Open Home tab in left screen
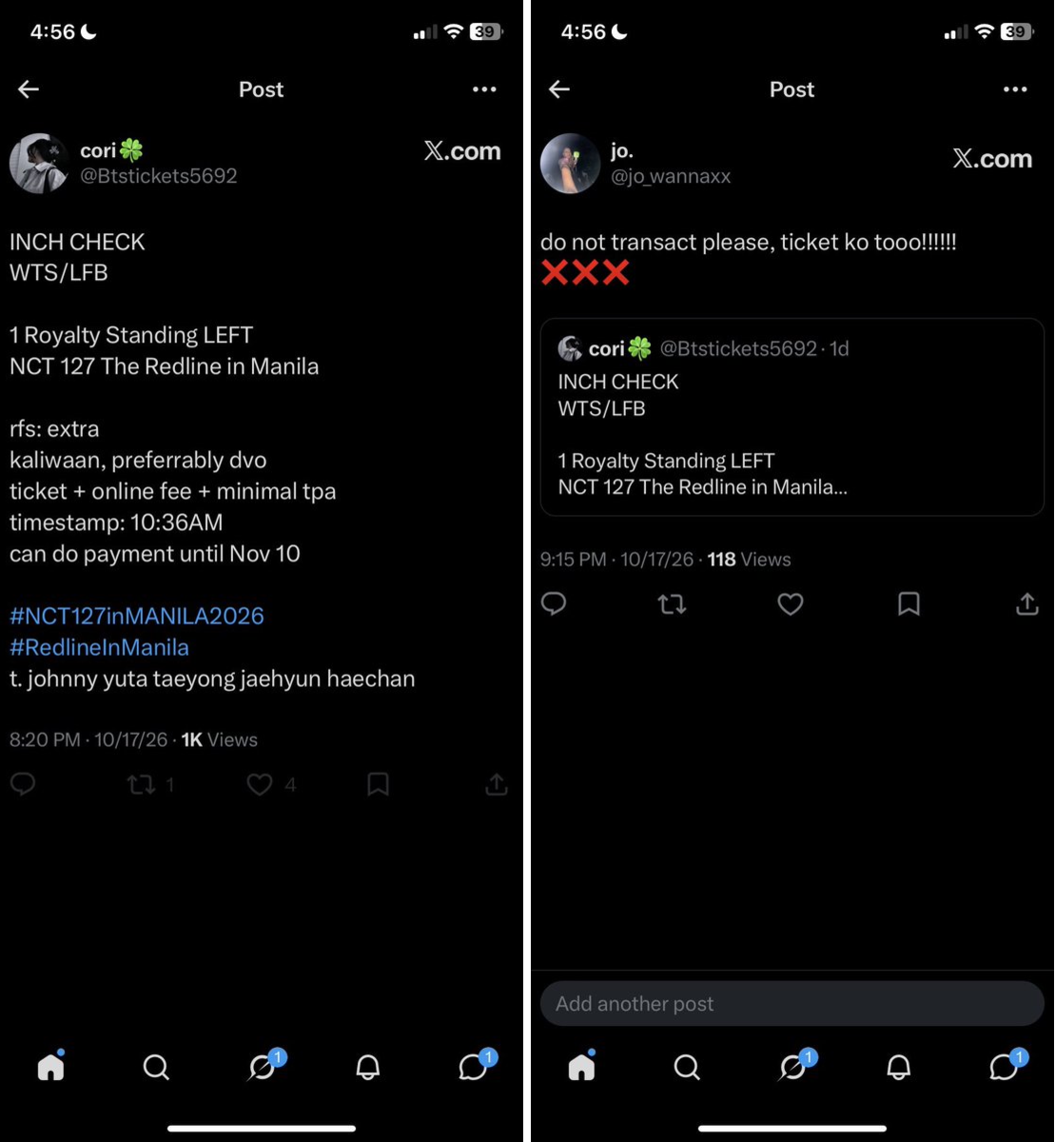 [50, 1067]
